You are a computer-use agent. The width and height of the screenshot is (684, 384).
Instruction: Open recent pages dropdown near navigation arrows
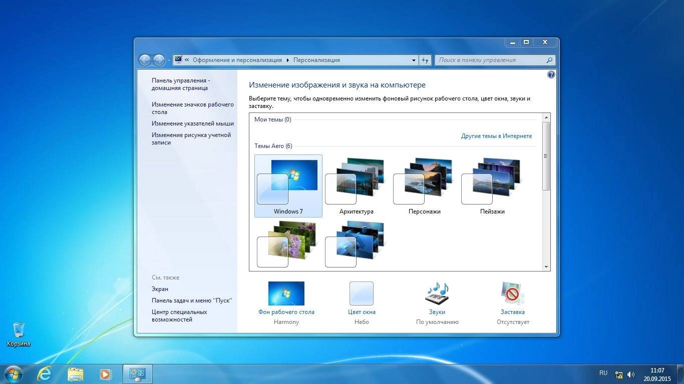[x=169, y=60]
